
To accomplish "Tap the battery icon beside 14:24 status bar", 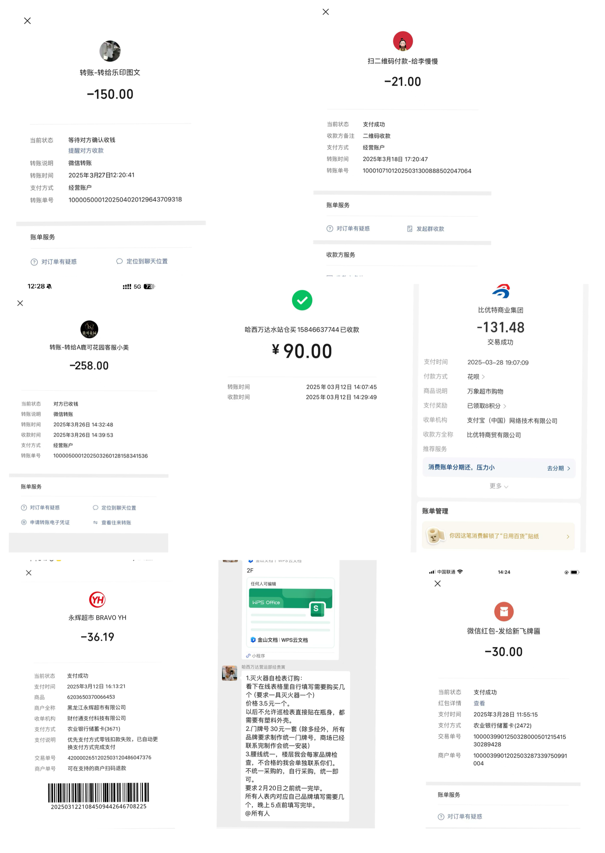I will click(575, 572).
